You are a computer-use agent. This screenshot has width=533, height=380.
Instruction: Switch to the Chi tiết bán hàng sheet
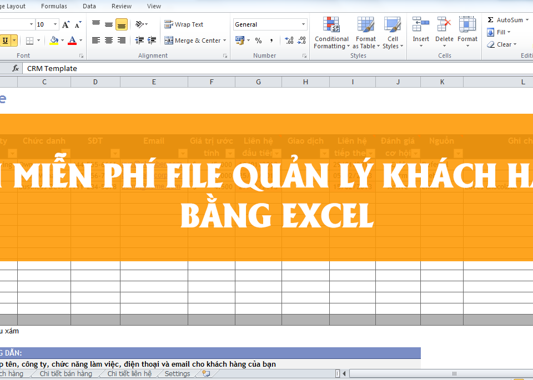coord(66,373)
